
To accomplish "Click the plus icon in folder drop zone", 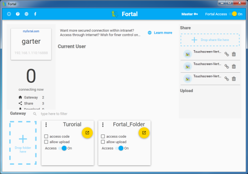I will tap(23, 139).
